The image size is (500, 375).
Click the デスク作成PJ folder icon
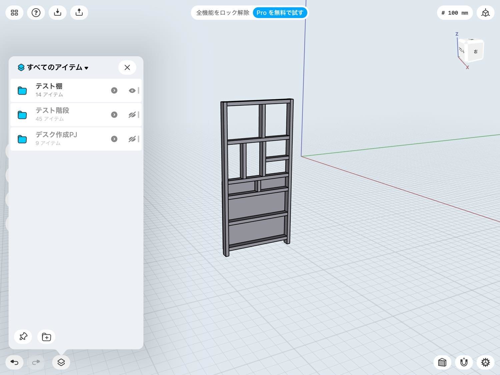click(22, 139)
